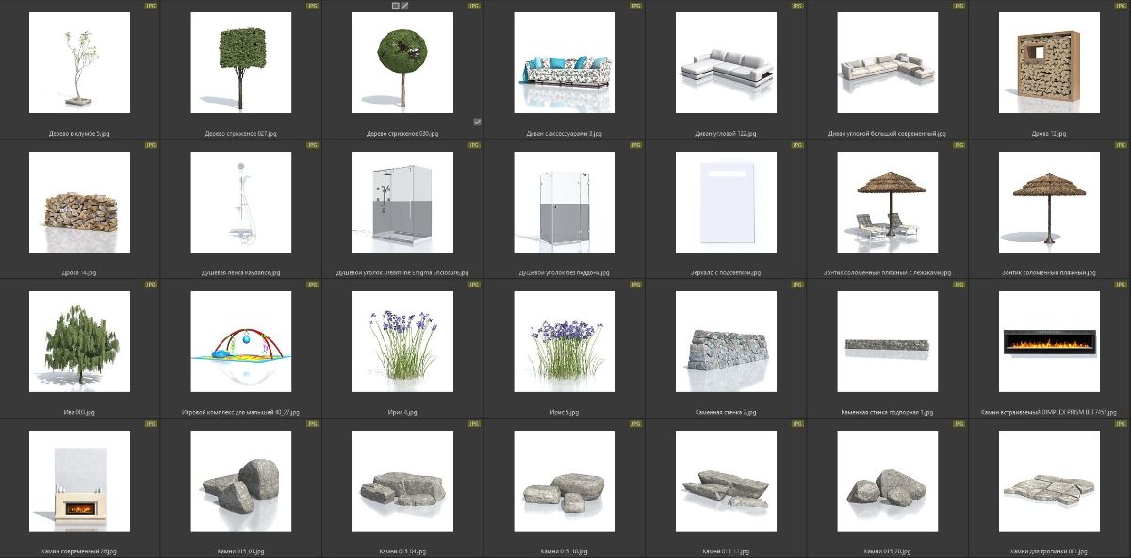Viewport: 1131px width, 558px height.
Task: Open the Диван с аксессуарами 3 thumbnail
Action: coord(565,62)
